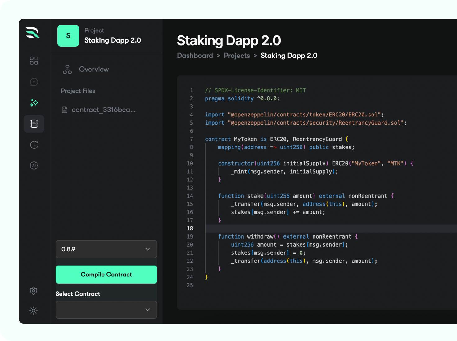Open the dashboard grid view icon
Image resolution: width=457 pixels, height=341 pixels.
[34, 61]
